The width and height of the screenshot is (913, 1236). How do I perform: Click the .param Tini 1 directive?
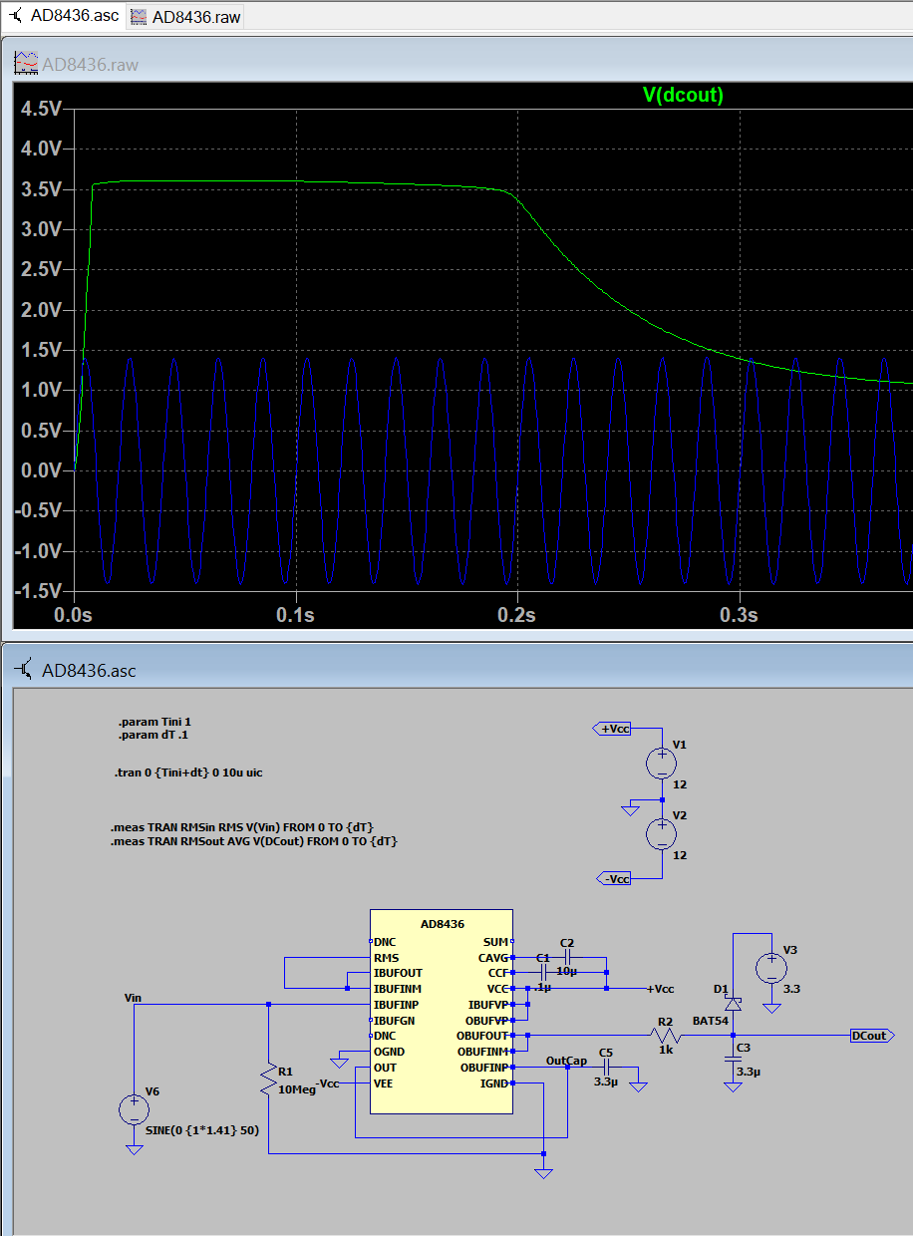[154, 721]
